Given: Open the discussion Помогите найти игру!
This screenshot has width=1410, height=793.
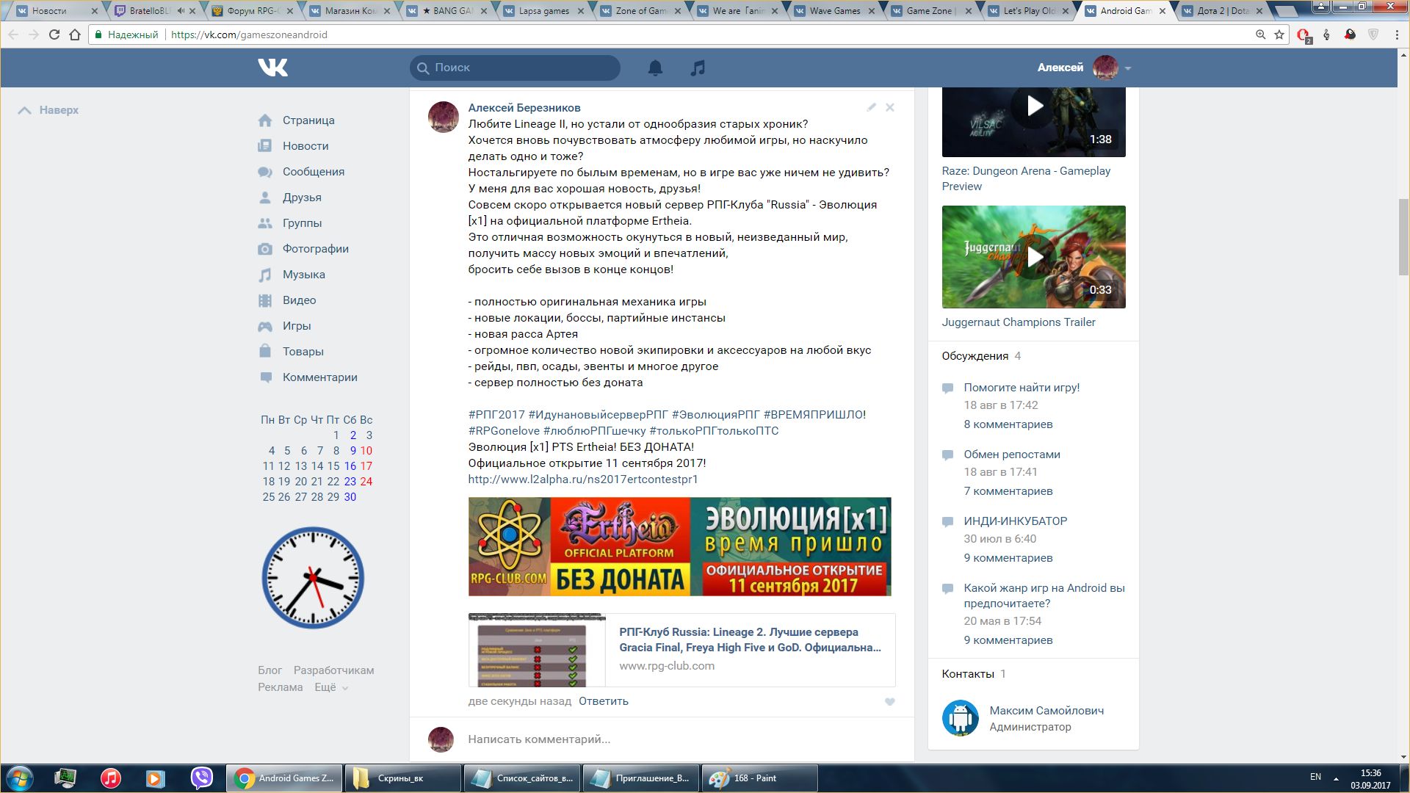Looking at the screenshot, I should (x=1022, y=388).
